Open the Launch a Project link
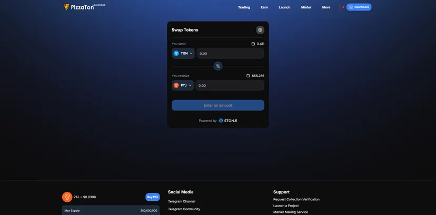The height and width of the screenshot is (215, 436). coord(286,206)
